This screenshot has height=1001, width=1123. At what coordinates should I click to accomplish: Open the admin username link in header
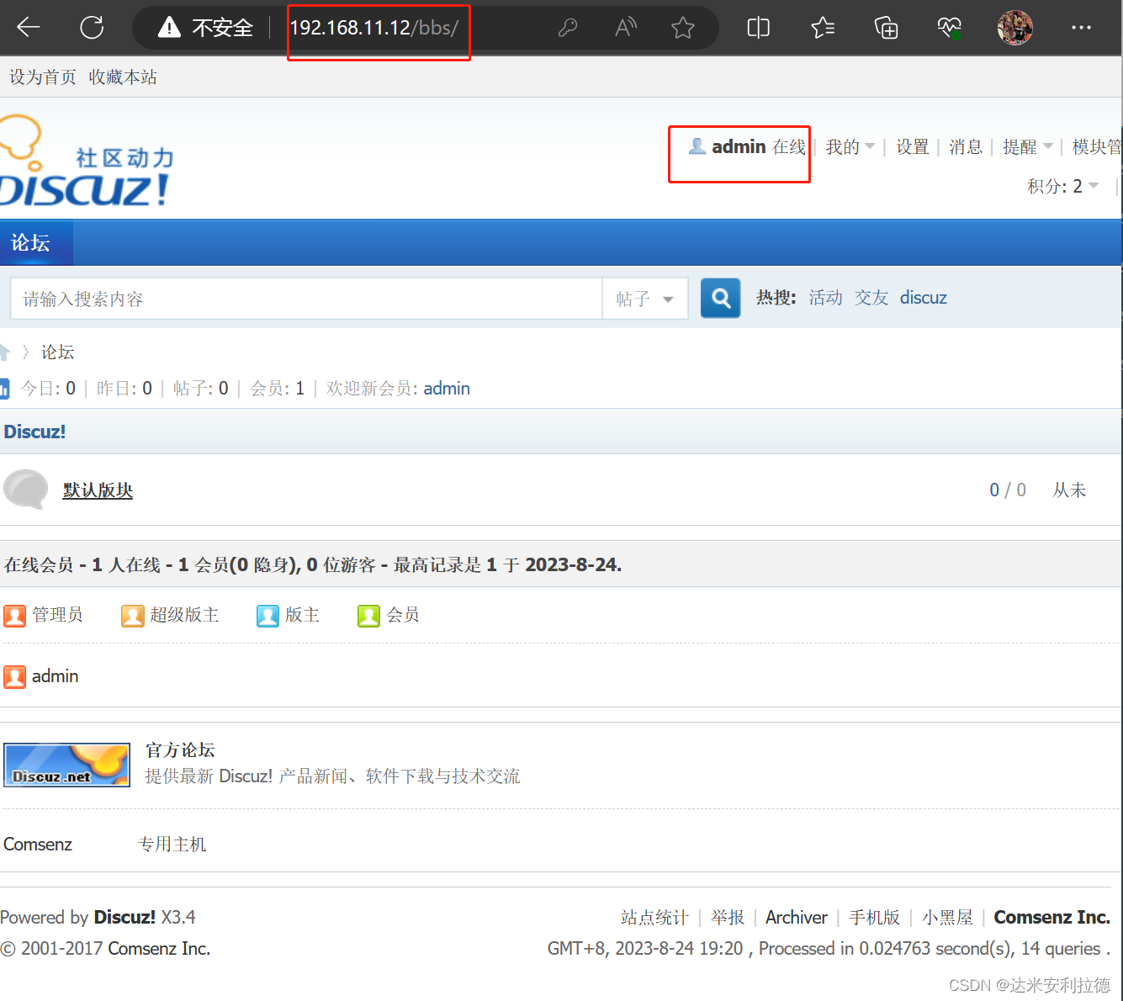point(739,146)
